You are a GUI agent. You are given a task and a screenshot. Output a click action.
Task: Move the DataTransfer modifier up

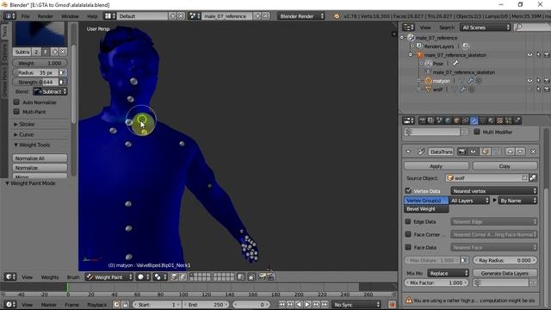pos(510,152)
